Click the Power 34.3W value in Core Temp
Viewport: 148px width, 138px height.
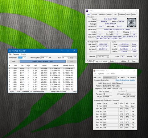point(108,103)
